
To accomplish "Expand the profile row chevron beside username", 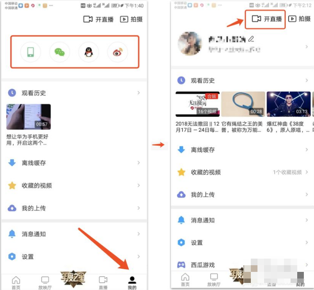I will [306, 46].
